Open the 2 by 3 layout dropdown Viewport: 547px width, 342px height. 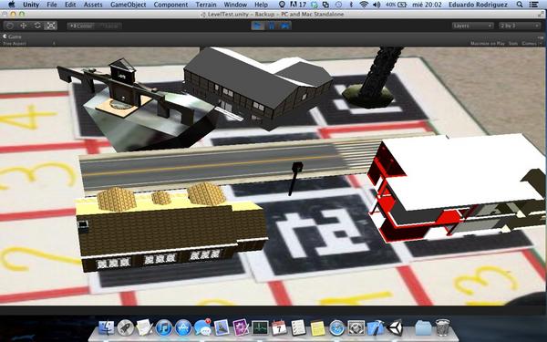520,26
